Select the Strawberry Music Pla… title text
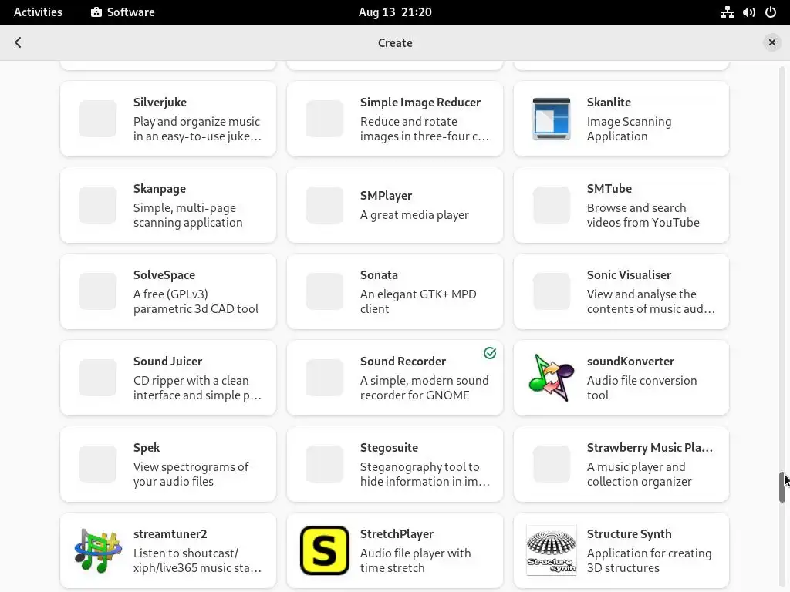 coord(650,448)
